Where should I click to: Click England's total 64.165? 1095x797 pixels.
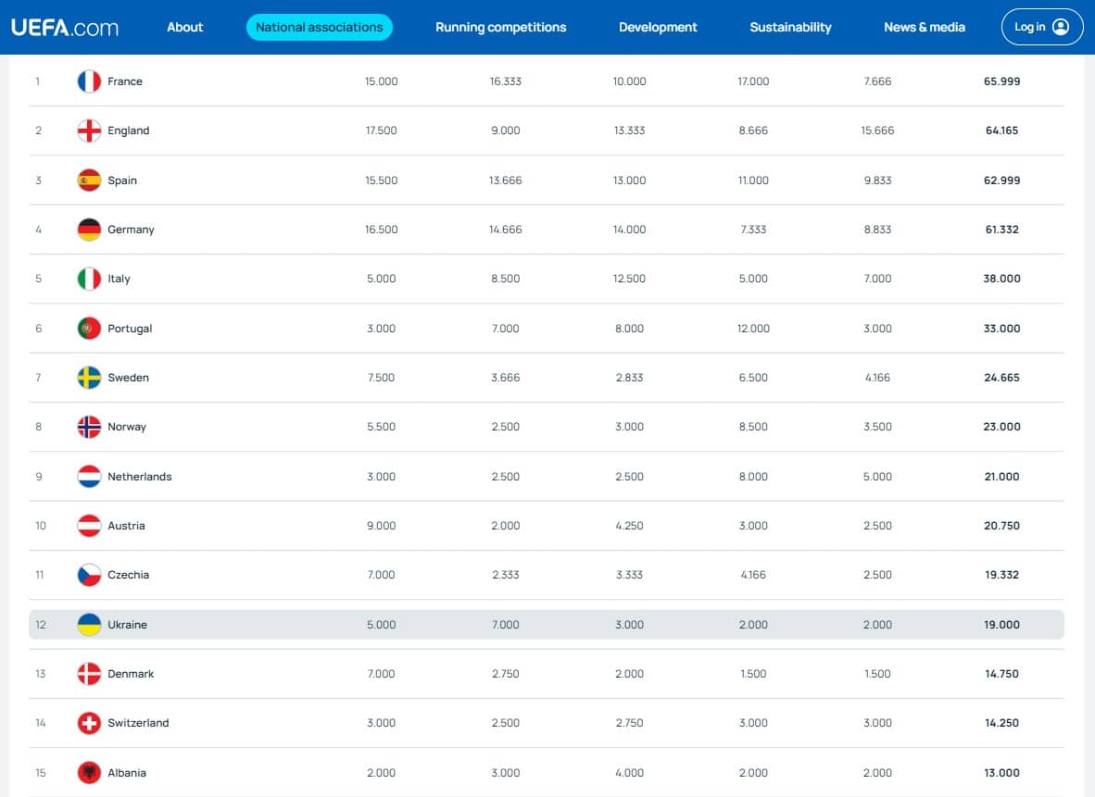[x=1001, y=131]
